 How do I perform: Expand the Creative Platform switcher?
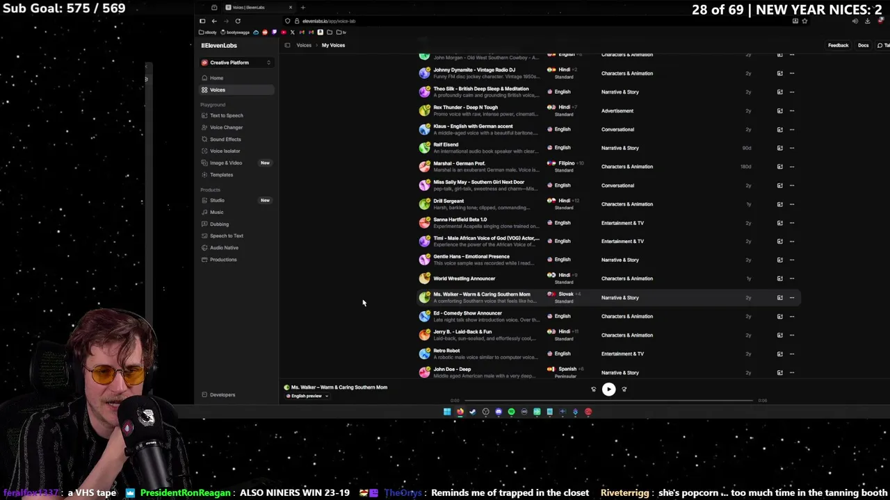click(236, 62)
